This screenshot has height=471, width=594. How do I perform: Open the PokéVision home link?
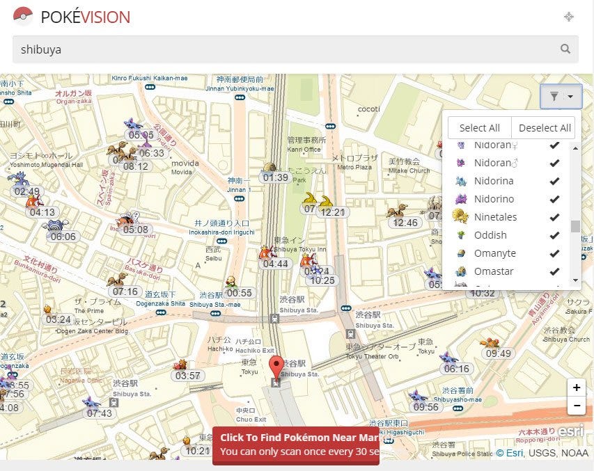click(x=85, y=17)
